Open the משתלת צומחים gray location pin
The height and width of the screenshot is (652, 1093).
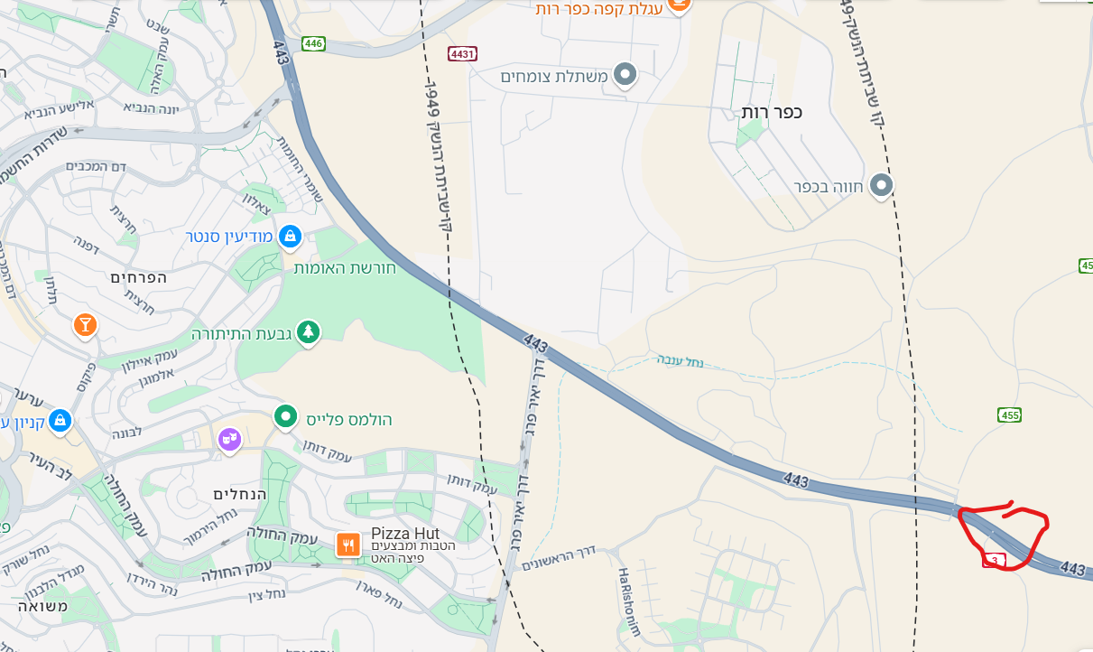[625, 75]
